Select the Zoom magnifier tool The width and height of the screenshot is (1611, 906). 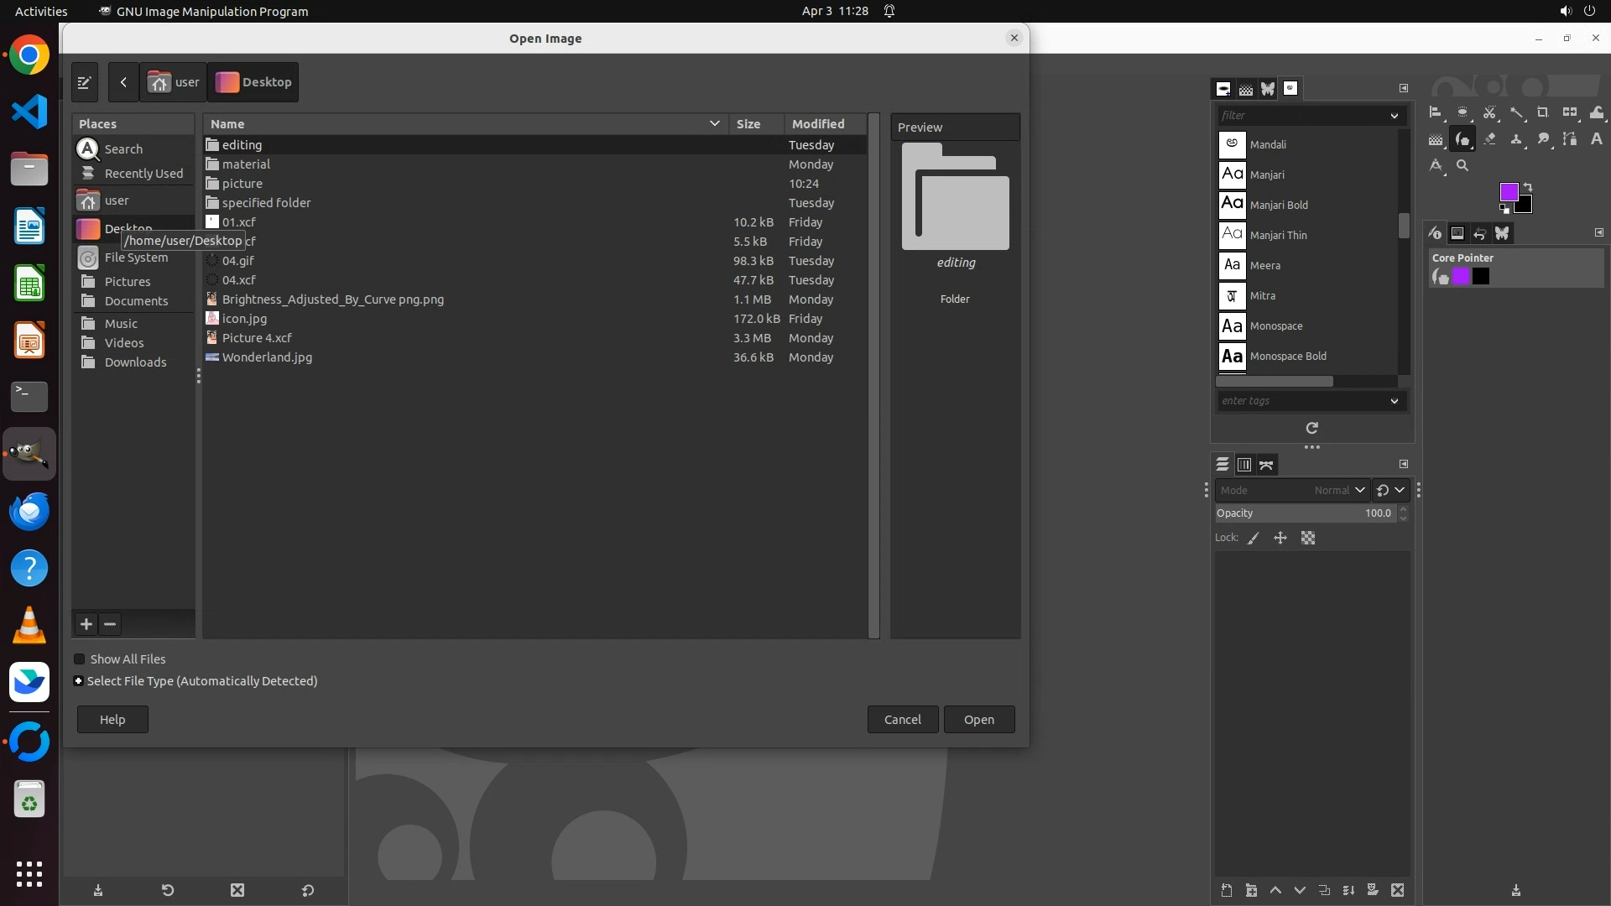tap(1462, 166)
